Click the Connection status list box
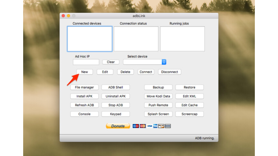The height and width of the screenshot is (156, 278). coord(136,39)
